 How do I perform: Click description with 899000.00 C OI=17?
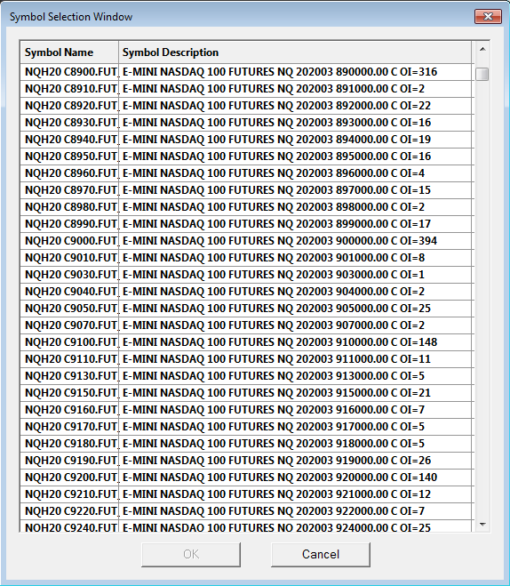click(295, 224)
